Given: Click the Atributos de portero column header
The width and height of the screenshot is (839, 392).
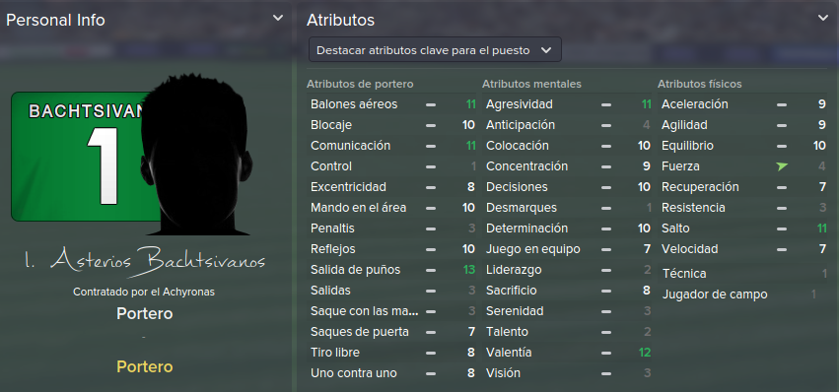Looking at the screenshot, I should pyautogui.click(x=360, y=84).
